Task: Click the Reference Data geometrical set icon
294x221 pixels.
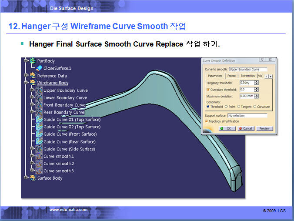Action: point(32,76)
